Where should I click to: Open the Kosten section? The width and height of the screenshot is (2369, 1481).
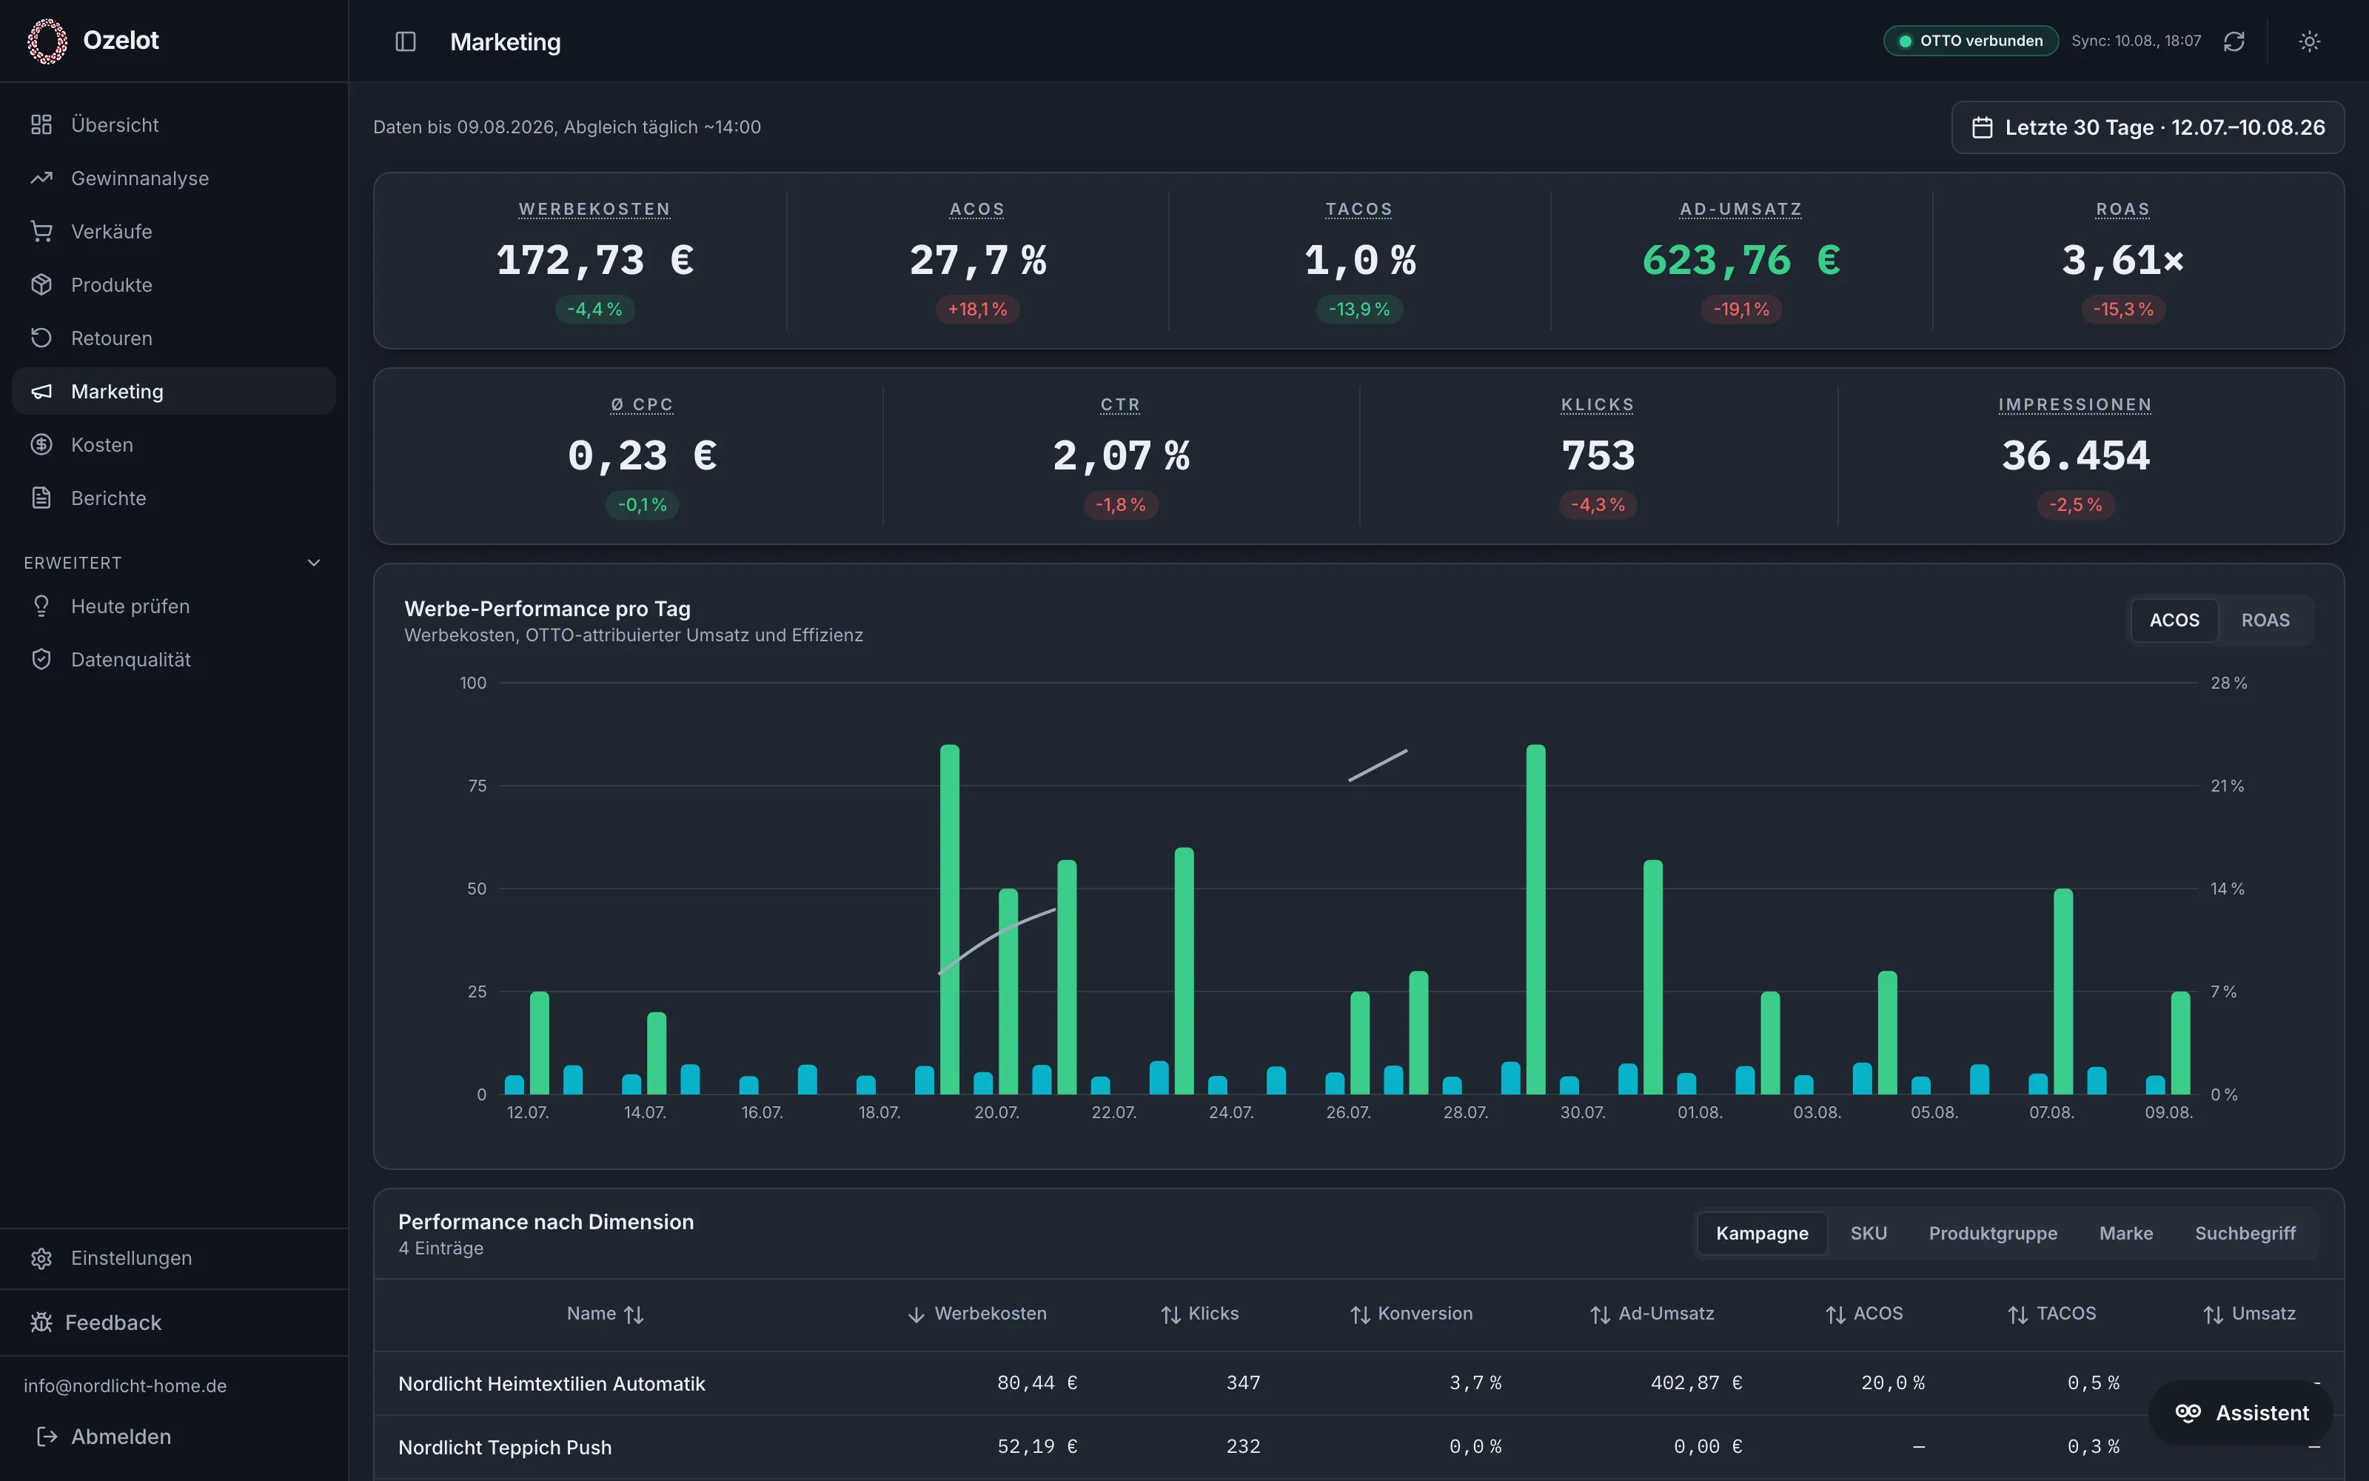tap(173, 445)
